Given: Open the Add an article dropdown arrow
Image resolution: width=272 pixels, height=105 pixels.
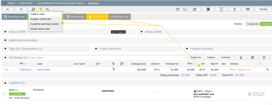Looking at the screenshot, I should (185, 58).
